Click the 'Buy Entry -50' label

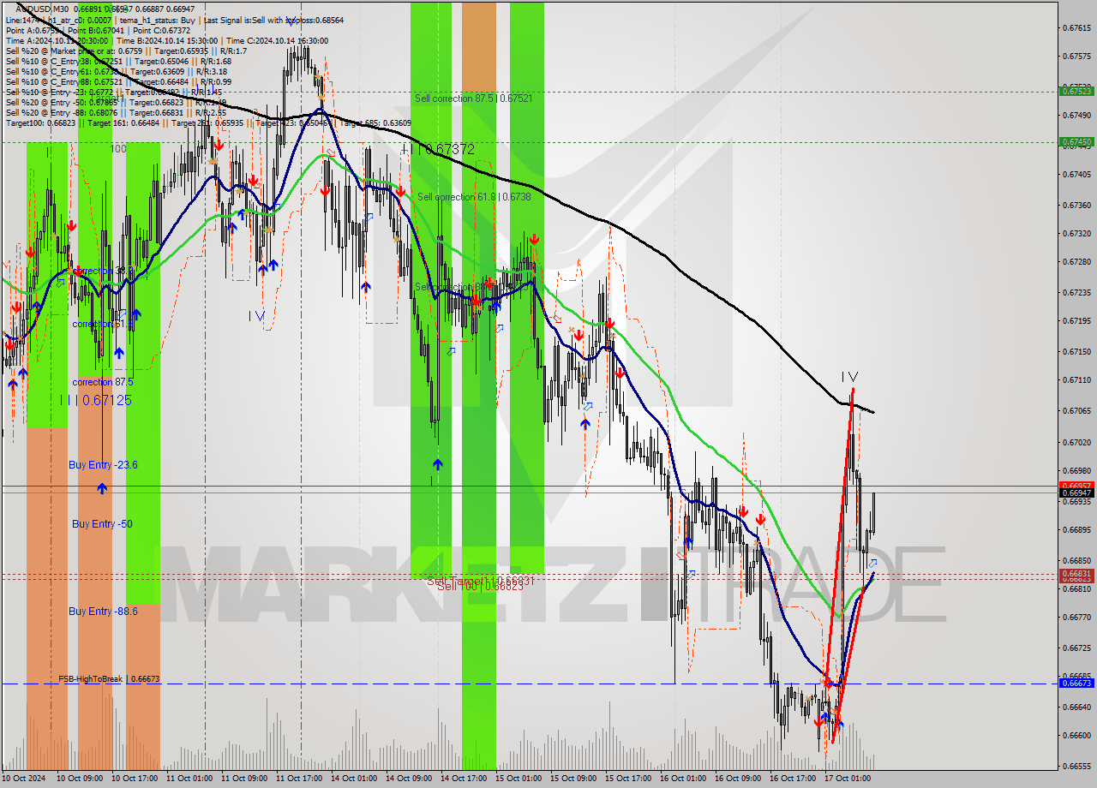102,523
